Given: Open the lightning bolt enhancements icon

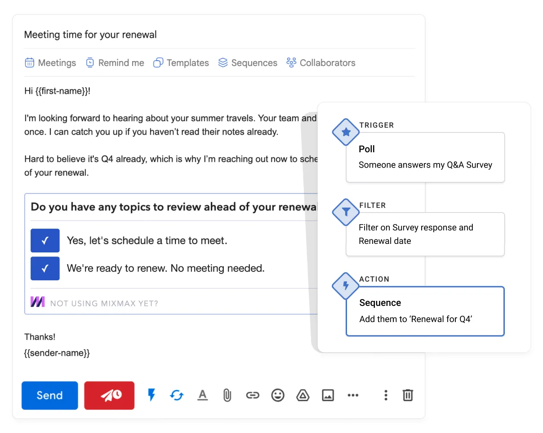Looking at the screenshot, I should tap(151, 395).
